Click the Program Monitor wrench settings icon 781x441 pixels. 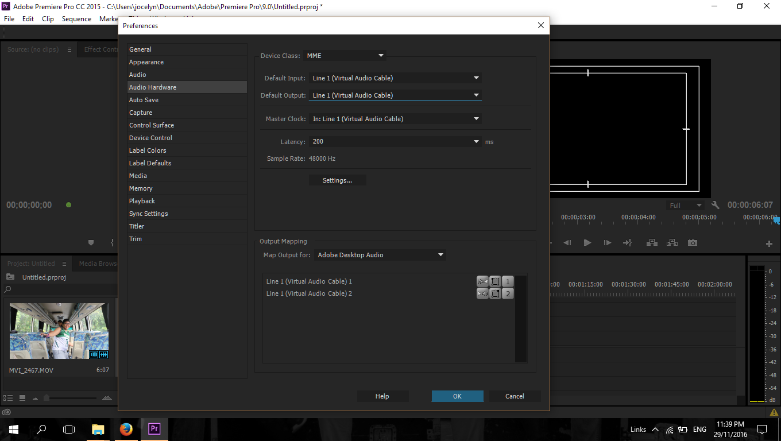[x=715, y=205]
